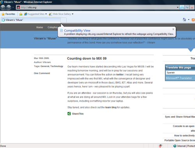
Task: Click the Internet Explorer title bar logo
Action: 2,2
